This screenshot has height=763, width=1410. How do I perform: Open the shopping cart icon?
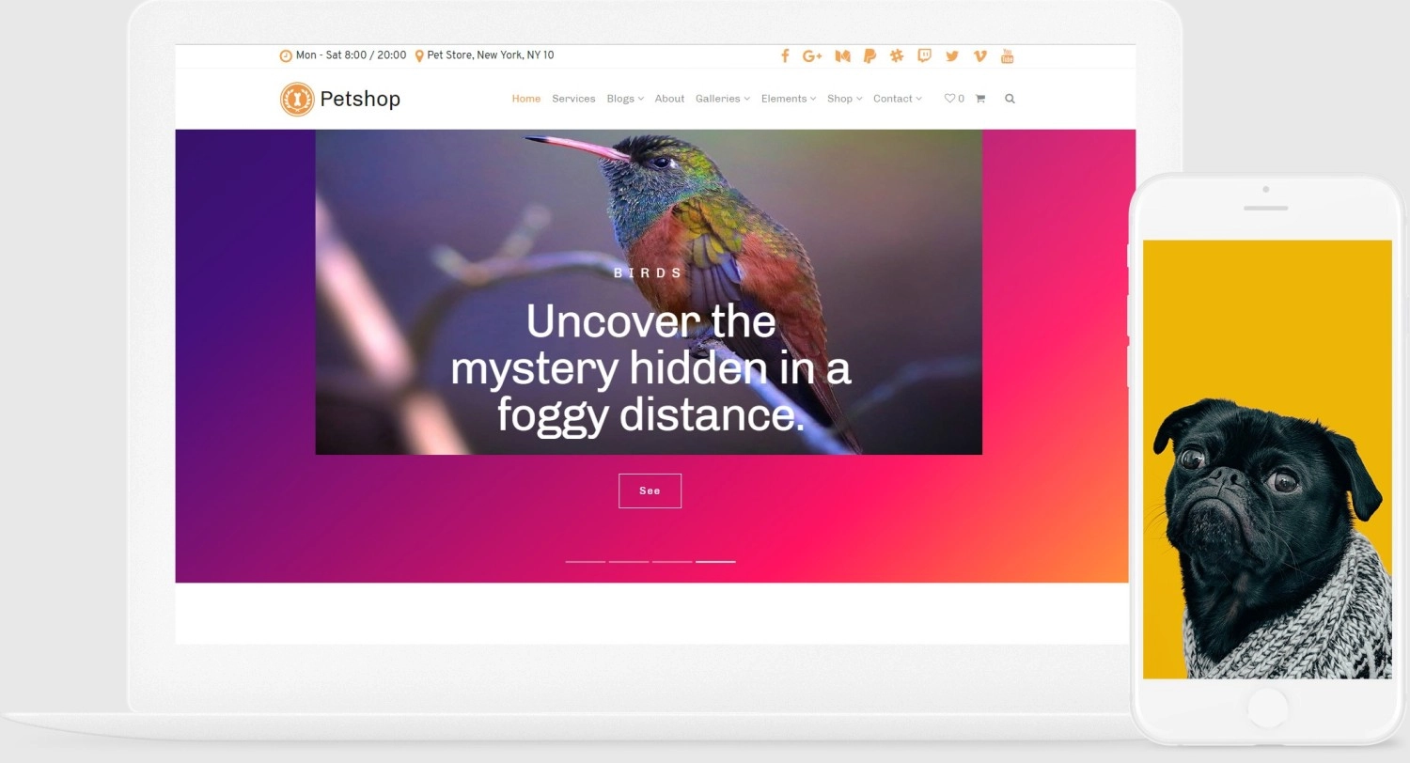[980, 99]
